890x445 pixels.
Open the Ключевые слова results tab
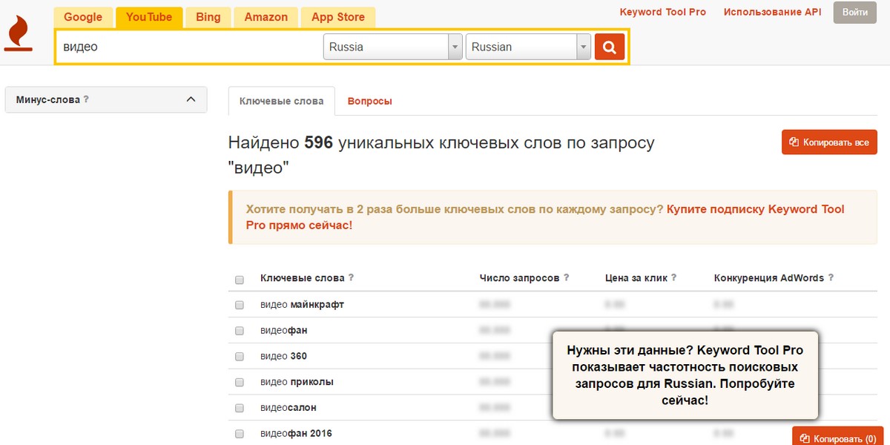pos(282,101)
